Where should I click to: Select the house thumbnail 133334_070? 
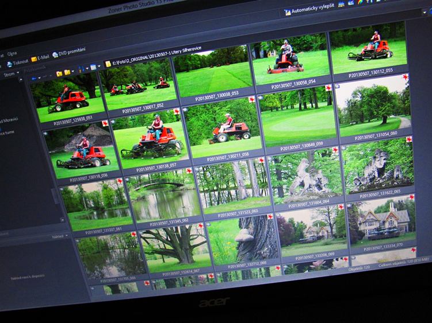tap(382, 222)
